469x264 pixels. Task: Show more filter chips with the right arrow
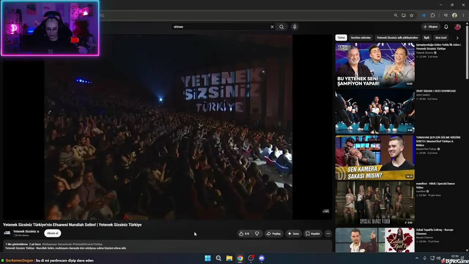pyautogui.click(x=457, y=38)
